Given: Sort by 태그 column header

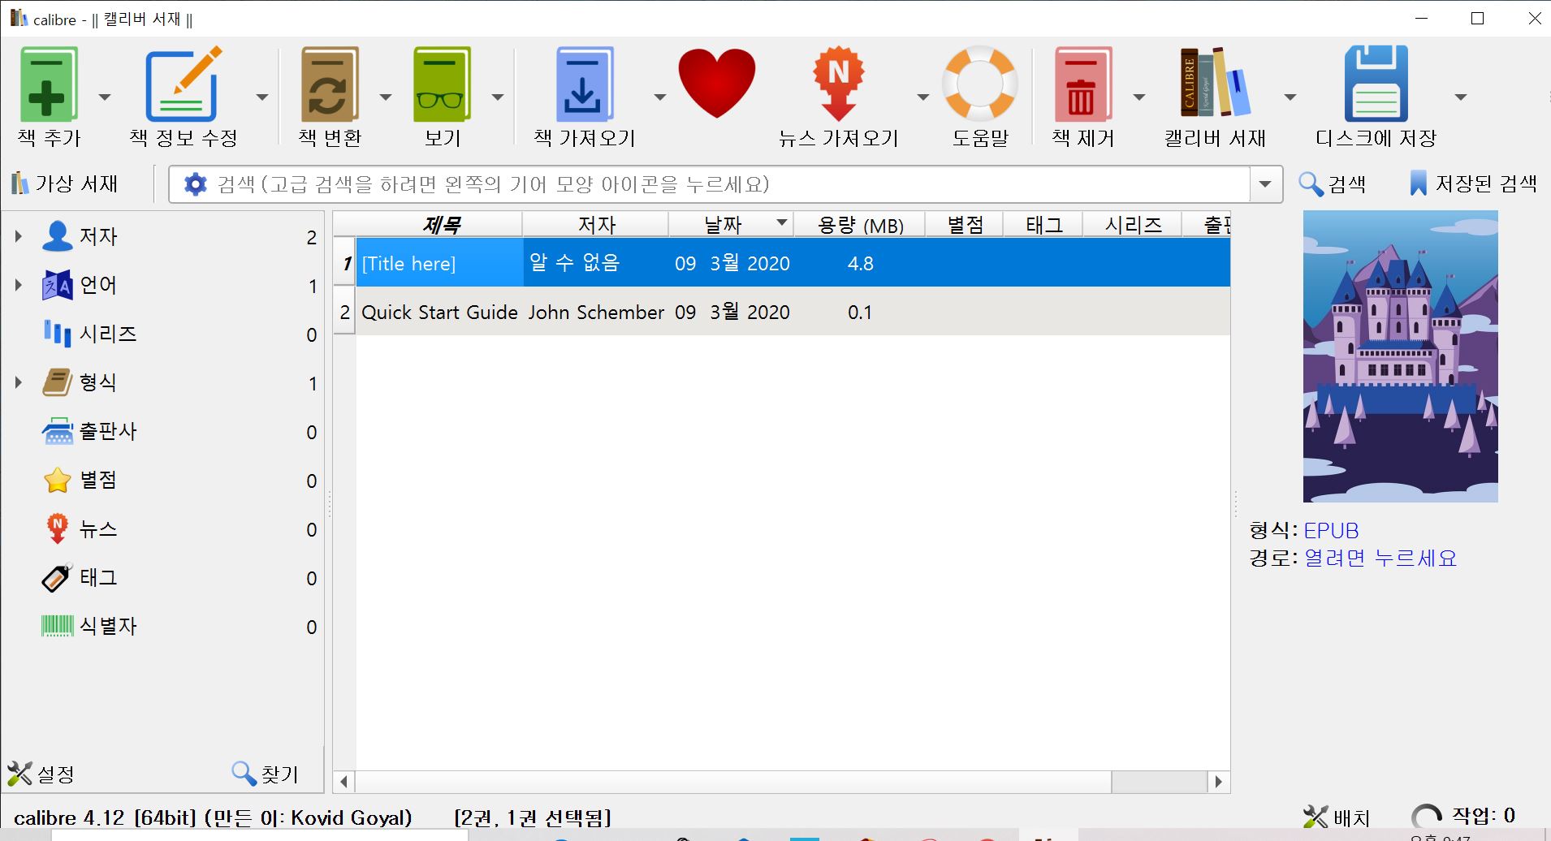Looking at the screenshot, I should 1043,225.
